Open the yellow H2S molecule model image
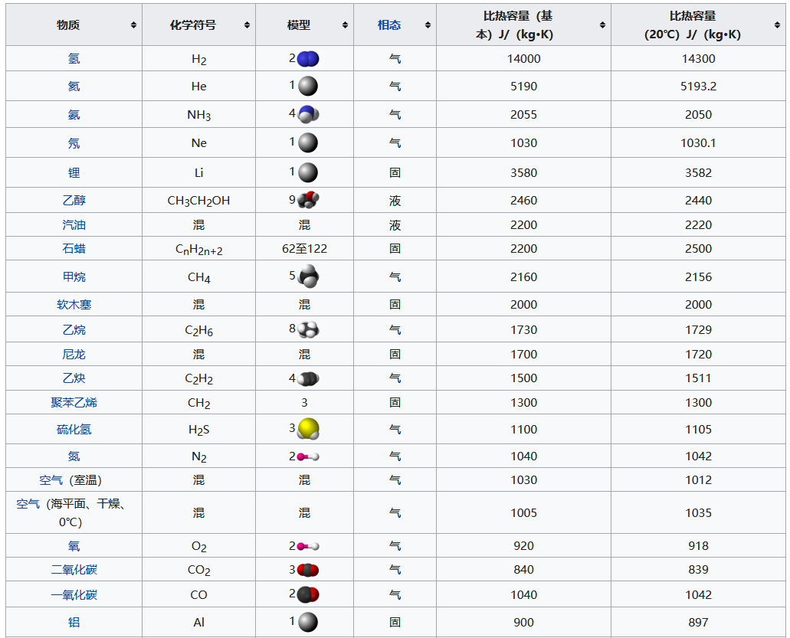790x638 pixels. tap(308, 429)
